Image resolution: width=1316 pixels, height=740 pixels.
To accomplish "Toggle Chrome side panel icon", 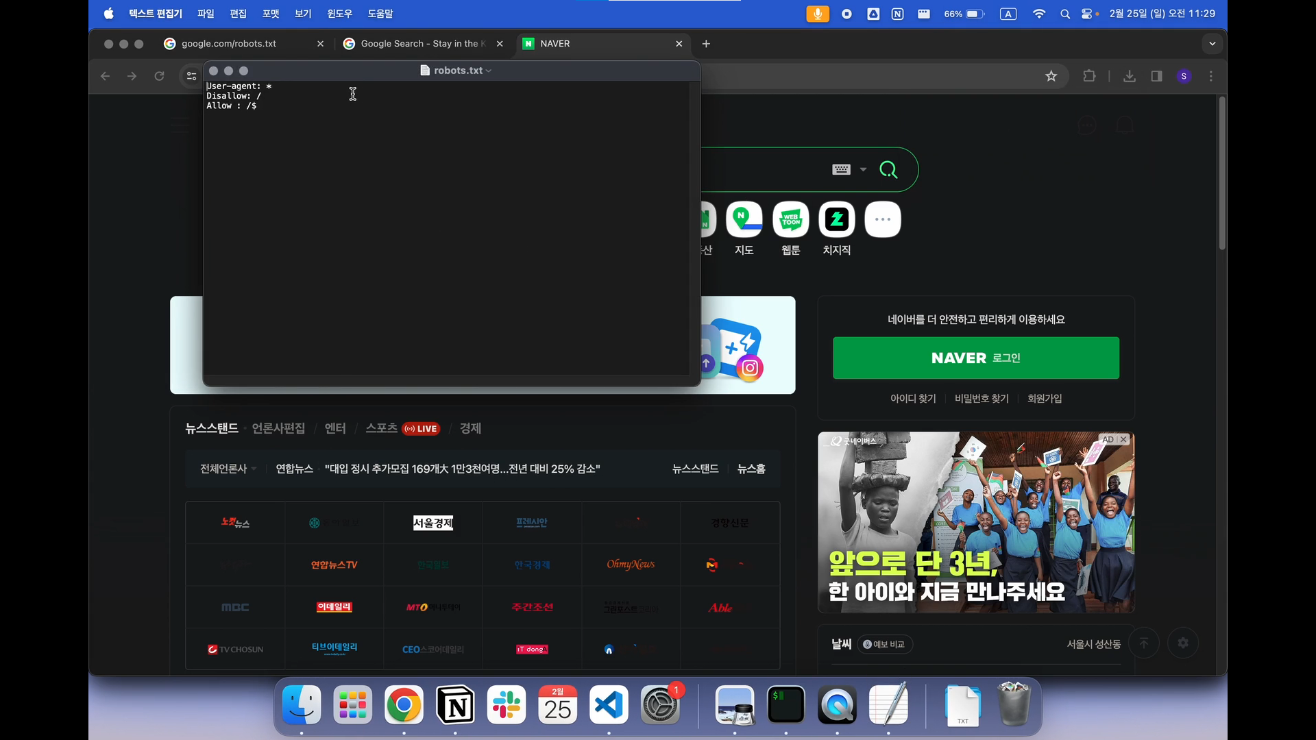I will coord(1157,76).
